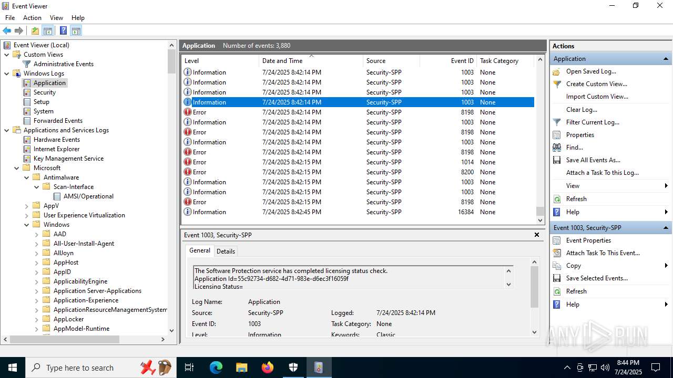Switch to the Details tab
This screenshot has width=673, height=378.
226,251
